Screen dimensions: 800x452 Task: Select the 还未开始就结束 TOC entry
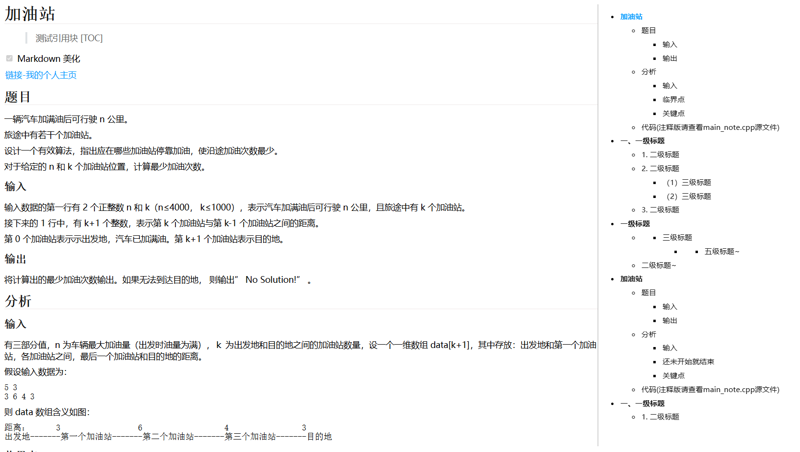click(689, 361)
